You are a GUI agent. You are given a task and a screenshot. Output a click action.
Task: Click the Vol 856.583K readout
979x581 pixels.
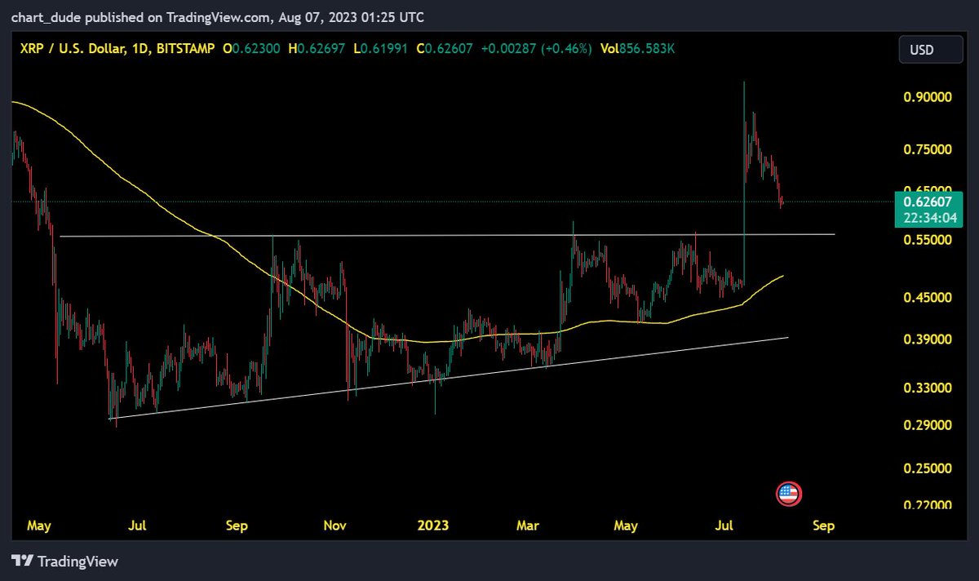tap(637, 49)
